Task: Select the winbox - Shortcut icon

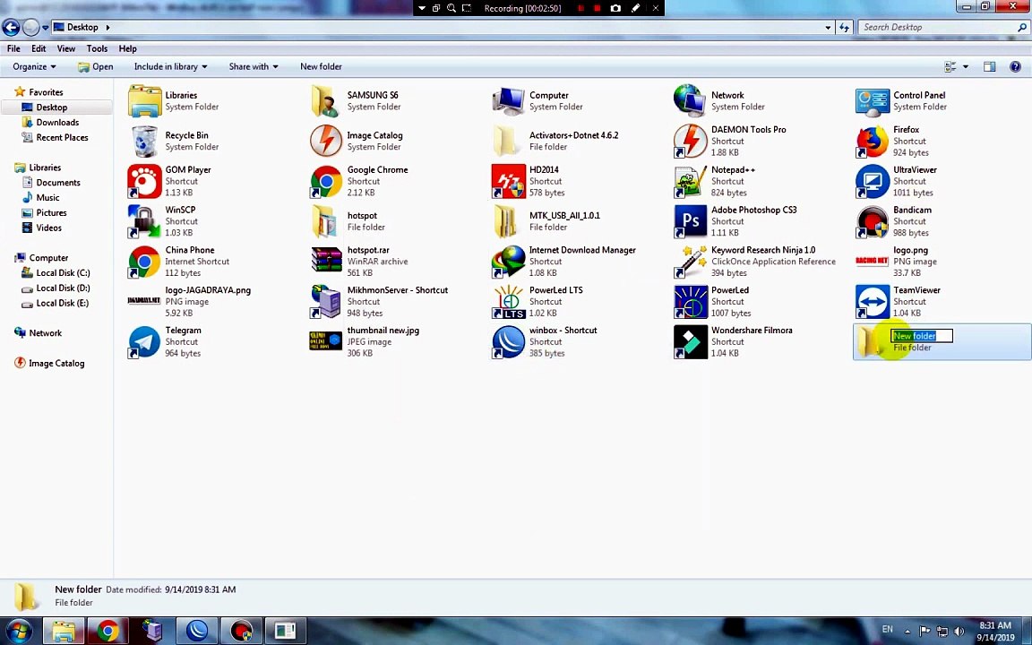Action: click(508, 341)
